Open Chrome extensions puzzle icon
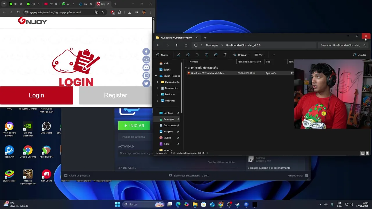This screenshot has width=372, height=209. coord(119,12)
